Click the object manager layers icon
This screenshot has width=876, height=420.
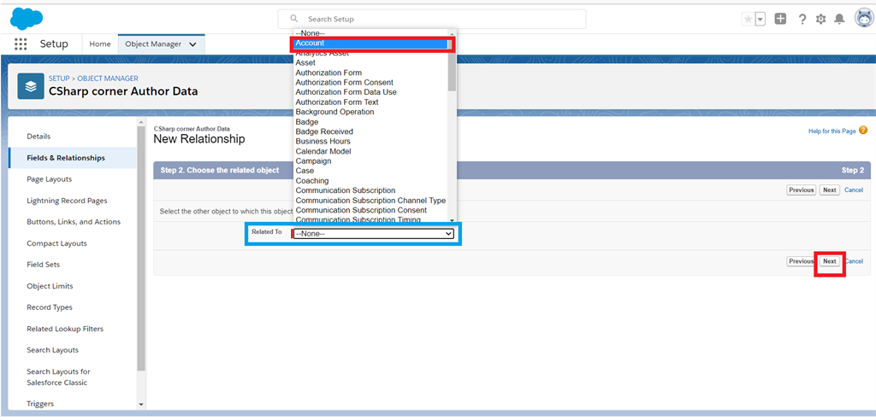(x=31, y=86)
